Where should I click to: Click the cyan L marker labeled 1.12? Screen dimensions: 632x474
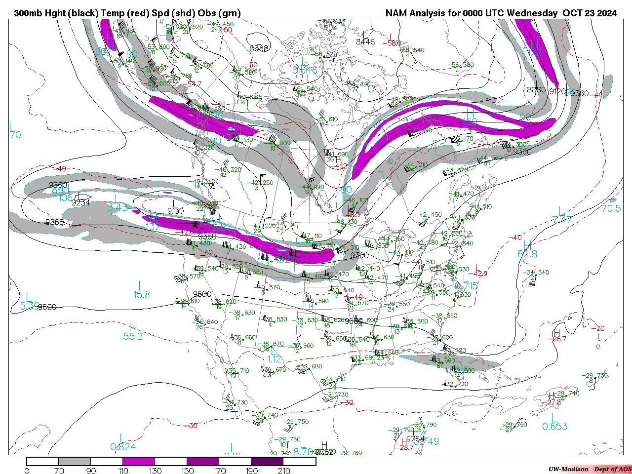pos(274,351)
